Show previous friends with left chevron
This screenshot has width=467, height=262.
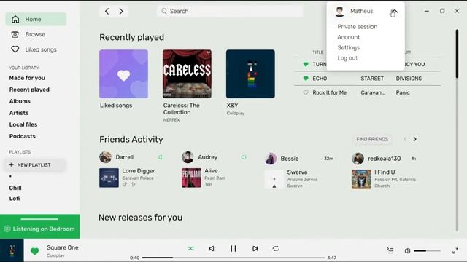click(405, 139)
